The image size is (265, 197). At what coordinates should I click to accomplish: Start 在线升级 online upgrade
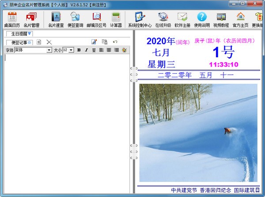tap(163, 19)
